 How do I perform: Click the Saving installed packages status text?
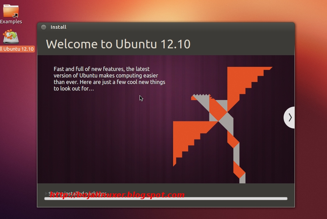click(79, 193)
